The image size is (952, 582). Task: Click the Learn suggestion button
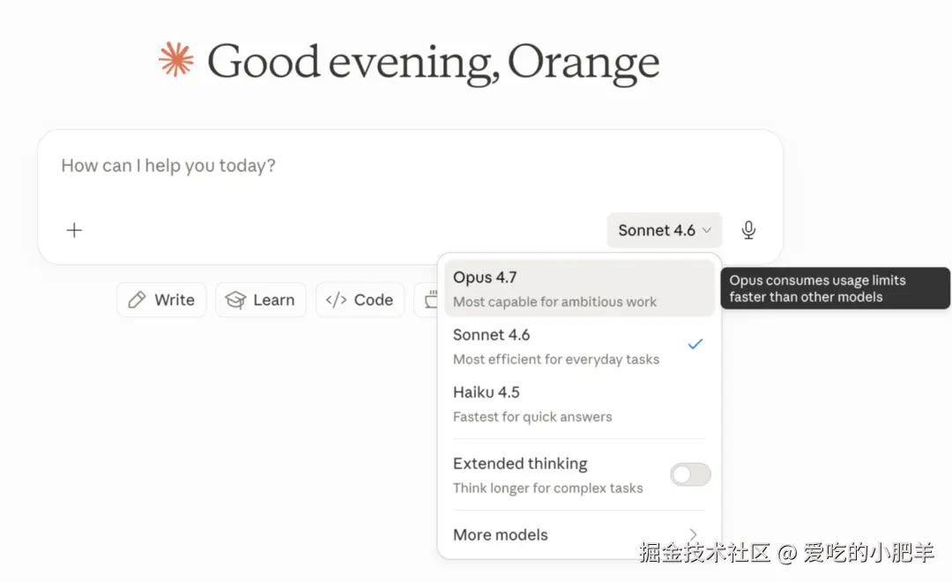tap(260, 300)
